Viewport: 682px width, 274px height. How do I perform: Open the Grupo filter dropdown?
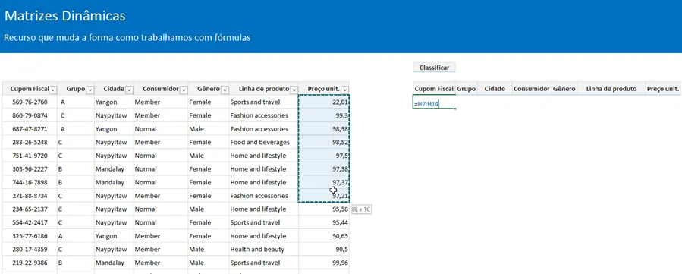coord(90,90)
